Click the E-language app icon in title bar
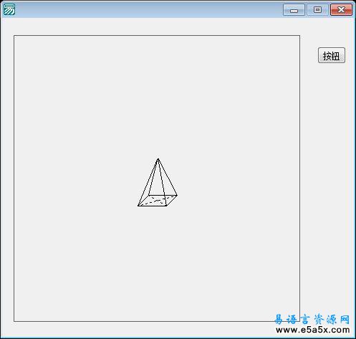The height and width of the screenshot is (339, 356). click(x=9, y=10)
